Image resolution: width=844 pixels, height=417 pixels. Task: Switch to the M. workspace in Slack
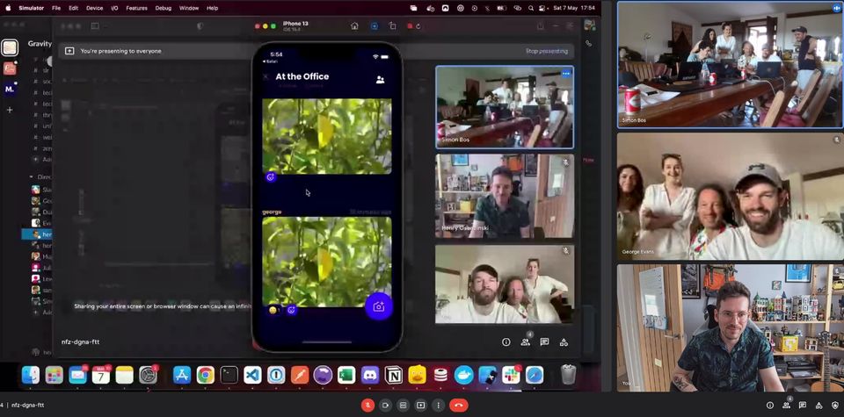10,90
